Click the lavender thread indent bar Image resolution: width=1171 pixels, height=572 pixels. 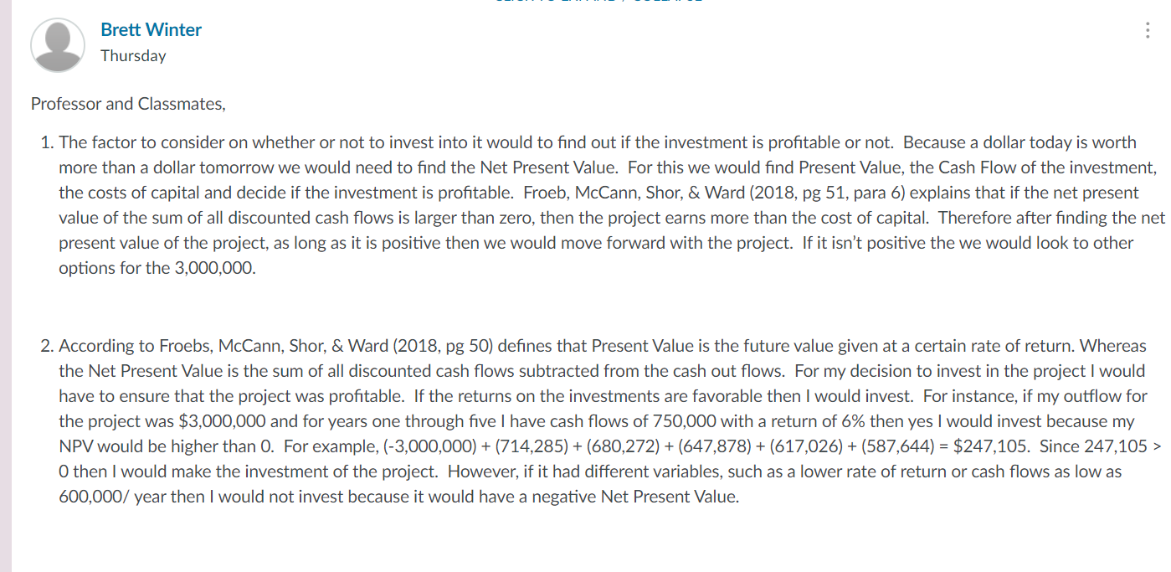pos(6,286)
